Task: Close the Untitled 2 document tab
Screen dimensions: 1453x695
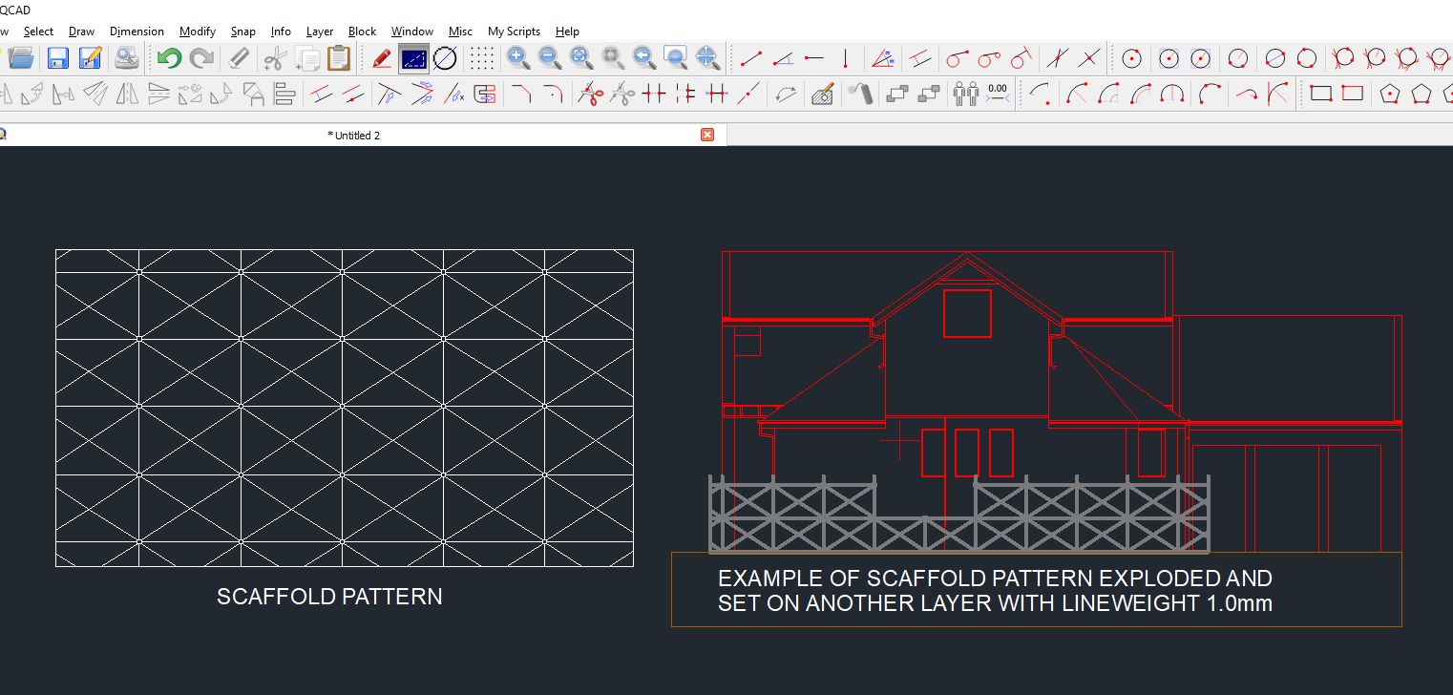Action: 707,135
